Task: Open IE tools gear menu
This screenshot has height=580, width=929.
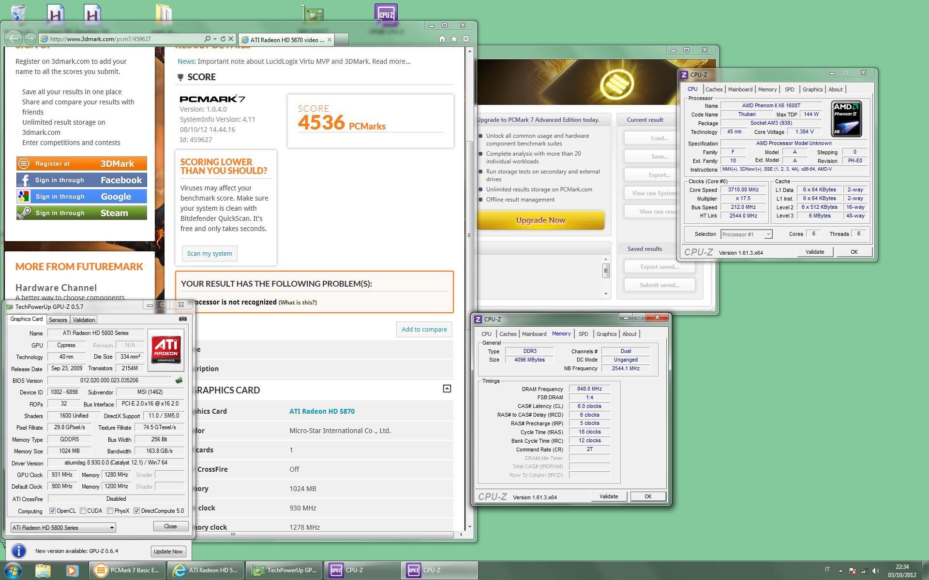Action: coord(466,39)
